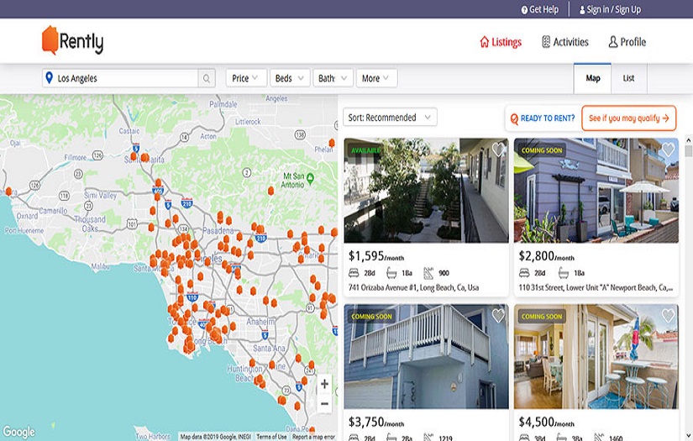Open the Profile section

click(627, 42)
